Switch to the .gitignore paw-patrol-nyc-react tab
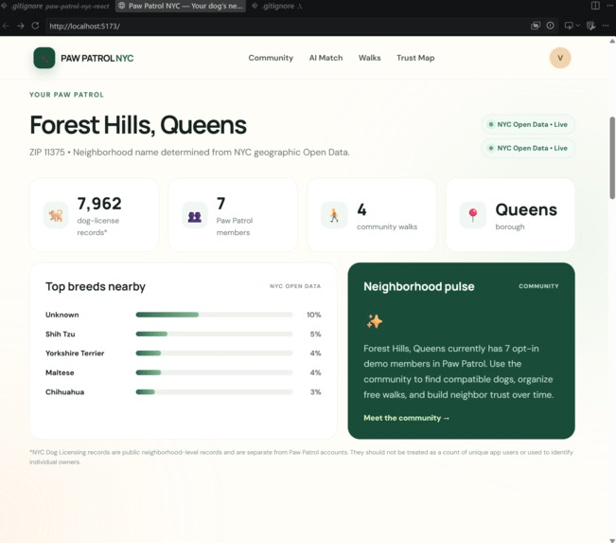Image resolution: width=616 pixels, height=543 pixels. coord(56,6)
